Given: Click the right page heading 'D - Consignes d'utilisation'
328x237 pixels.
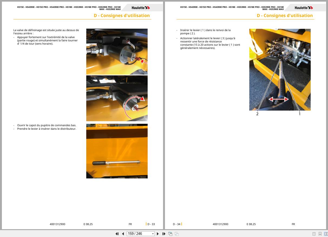Looking at the screenshot, I should coord(285,15).
